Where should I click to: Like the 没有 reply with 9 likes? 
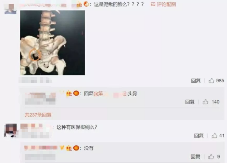211,157
